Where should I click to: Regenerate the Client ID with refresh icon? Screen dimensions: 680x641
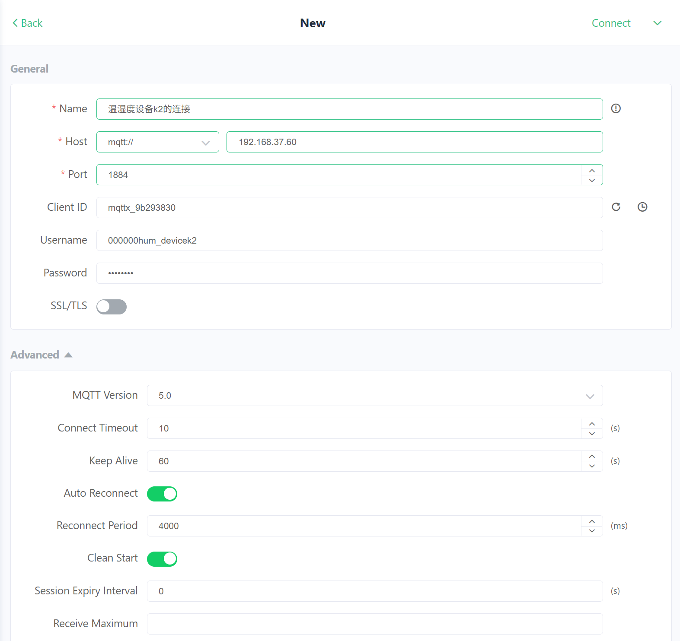pyautogui.click(x=616, y=207)
